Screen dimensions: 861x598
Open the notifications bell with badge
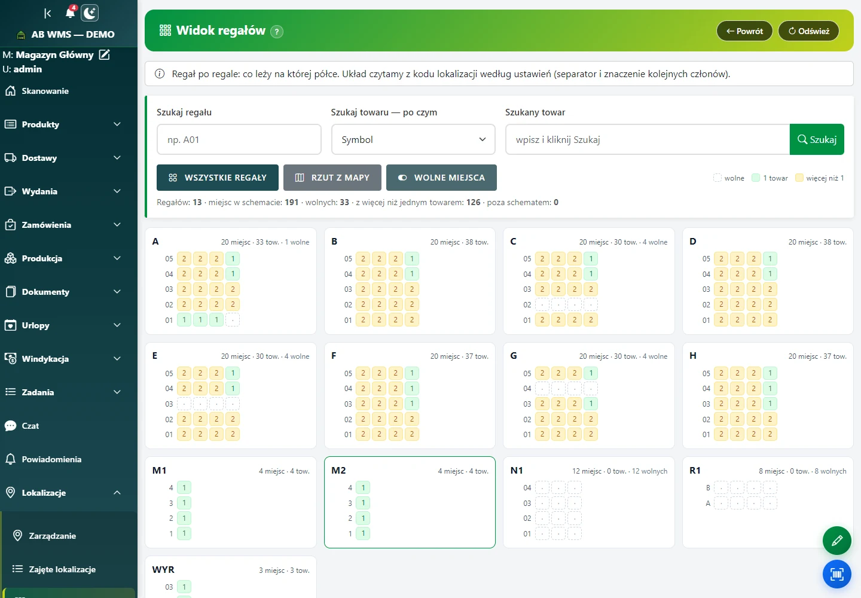pyautogui.click(x=71, y=12)
